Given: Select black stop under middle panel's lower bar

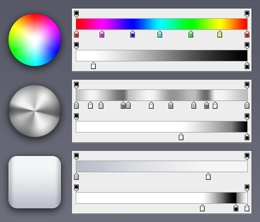Looking at the screenshot, I should [247, 137].
